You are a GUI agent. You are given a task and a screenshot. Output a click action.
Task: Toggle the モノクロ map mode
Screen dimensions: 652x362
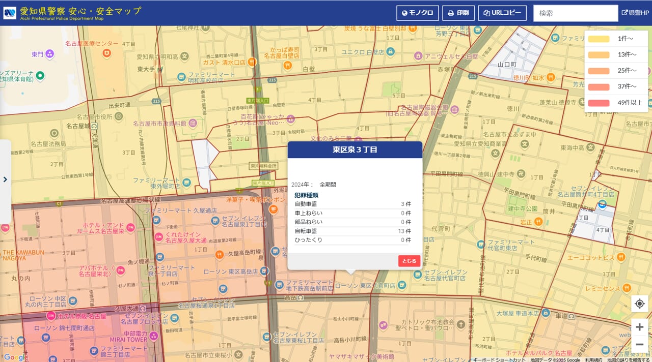click(x=417, y=13)
